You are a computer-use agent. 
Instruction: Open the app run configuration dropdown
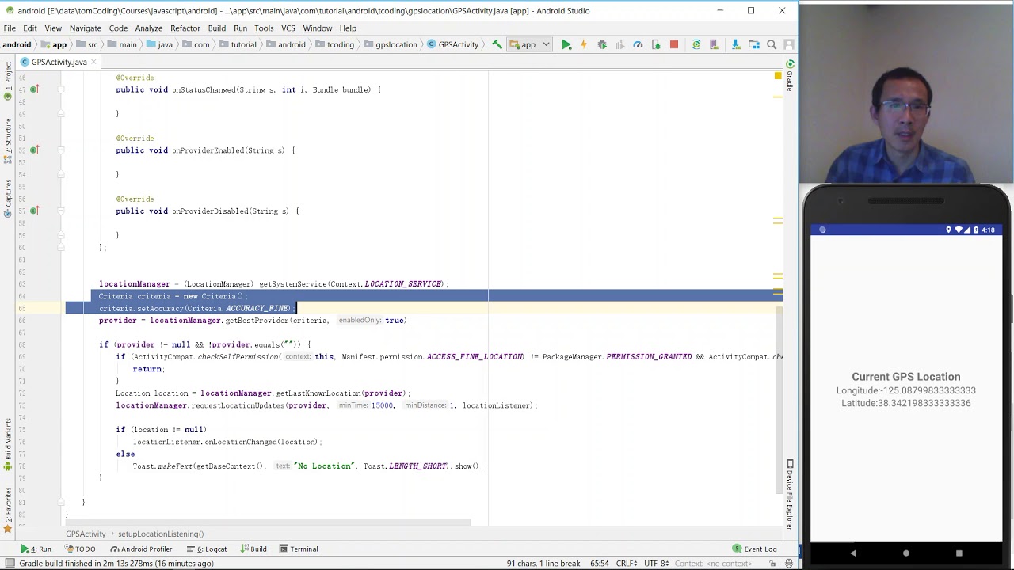(x=529, y=44)
